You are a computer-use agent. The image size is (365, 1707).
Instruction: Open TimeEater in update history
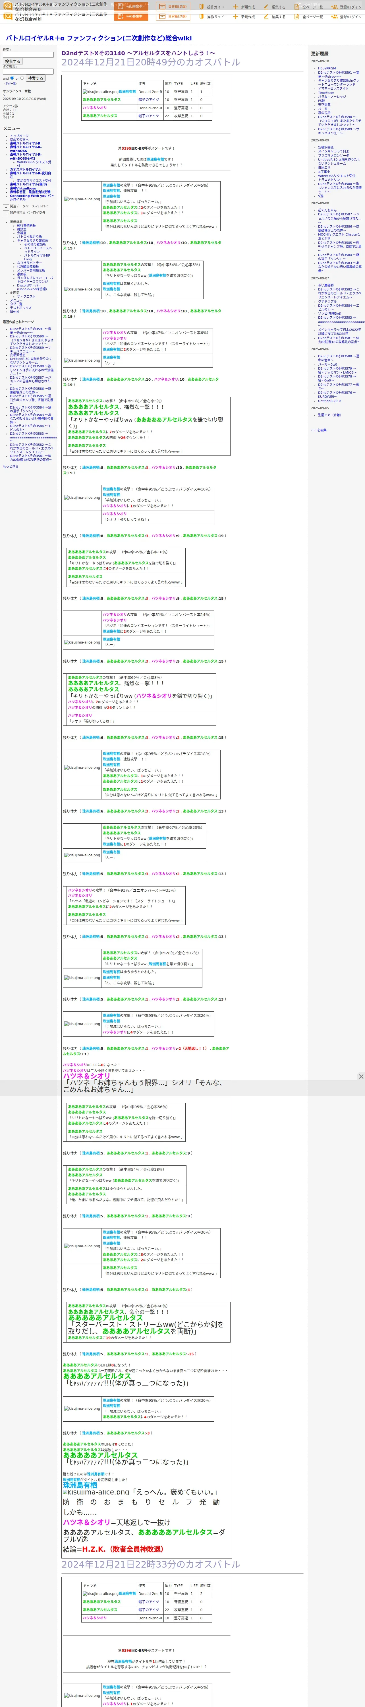[326, 93]
